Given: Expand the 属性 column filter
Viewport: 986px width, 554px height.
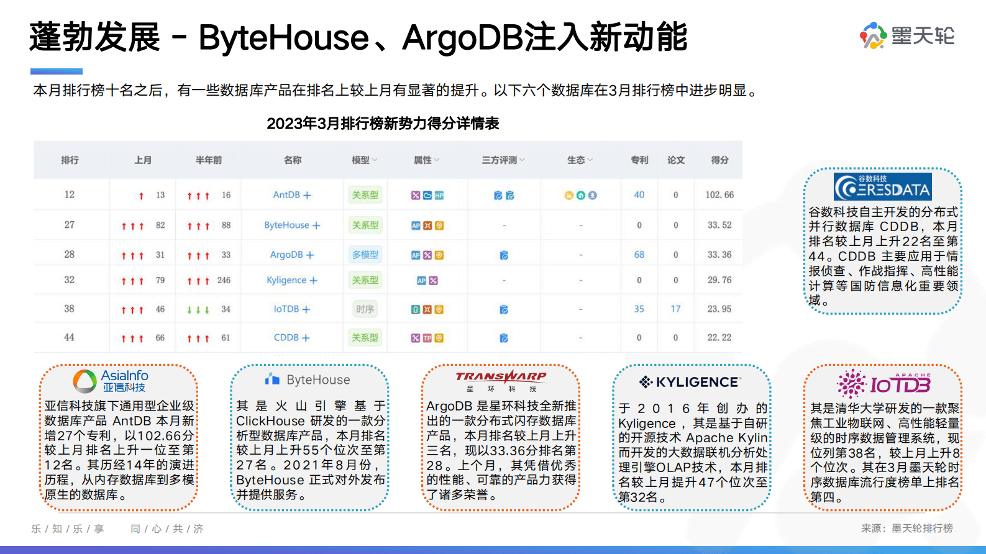Looking at the screenshot, I should (427, 160).
